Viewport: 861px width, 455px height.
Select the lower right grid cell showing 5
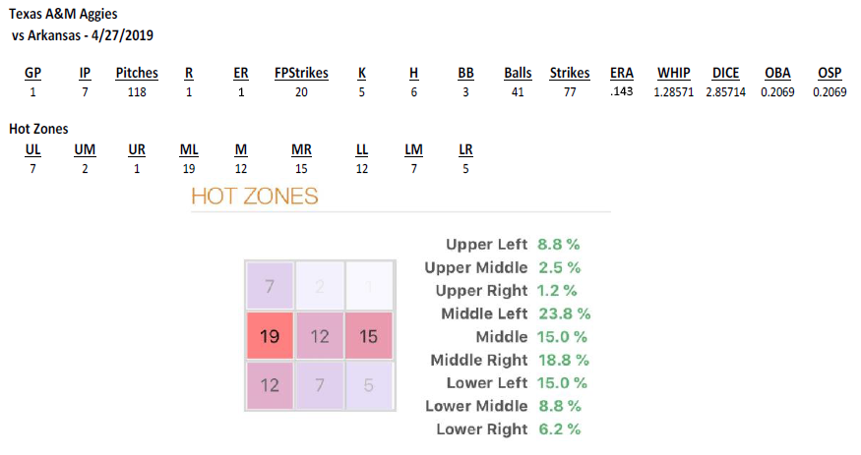pos(369,385)
